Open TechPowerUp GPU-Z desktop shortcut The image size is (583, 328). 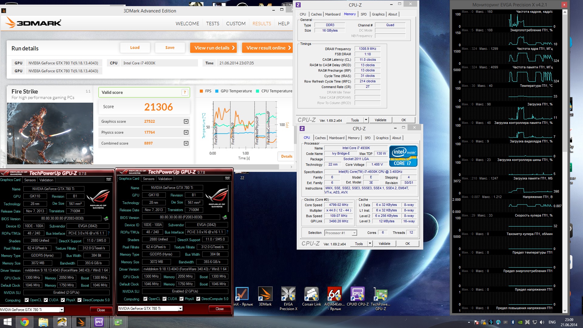(380, 299)
